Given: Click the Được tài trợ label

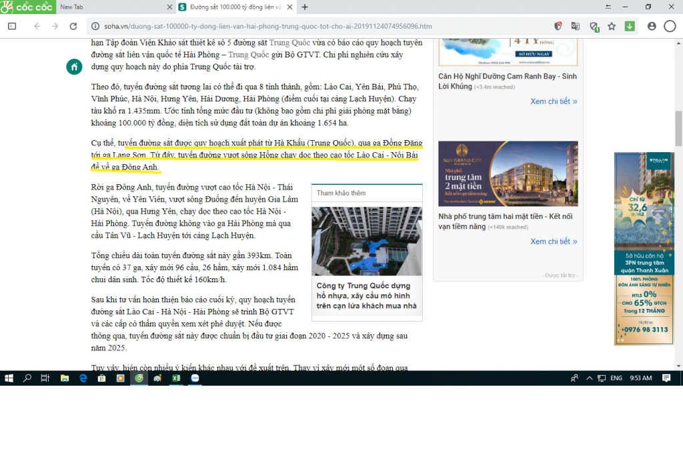Looking at the screenshot, I should click(560, 276).
